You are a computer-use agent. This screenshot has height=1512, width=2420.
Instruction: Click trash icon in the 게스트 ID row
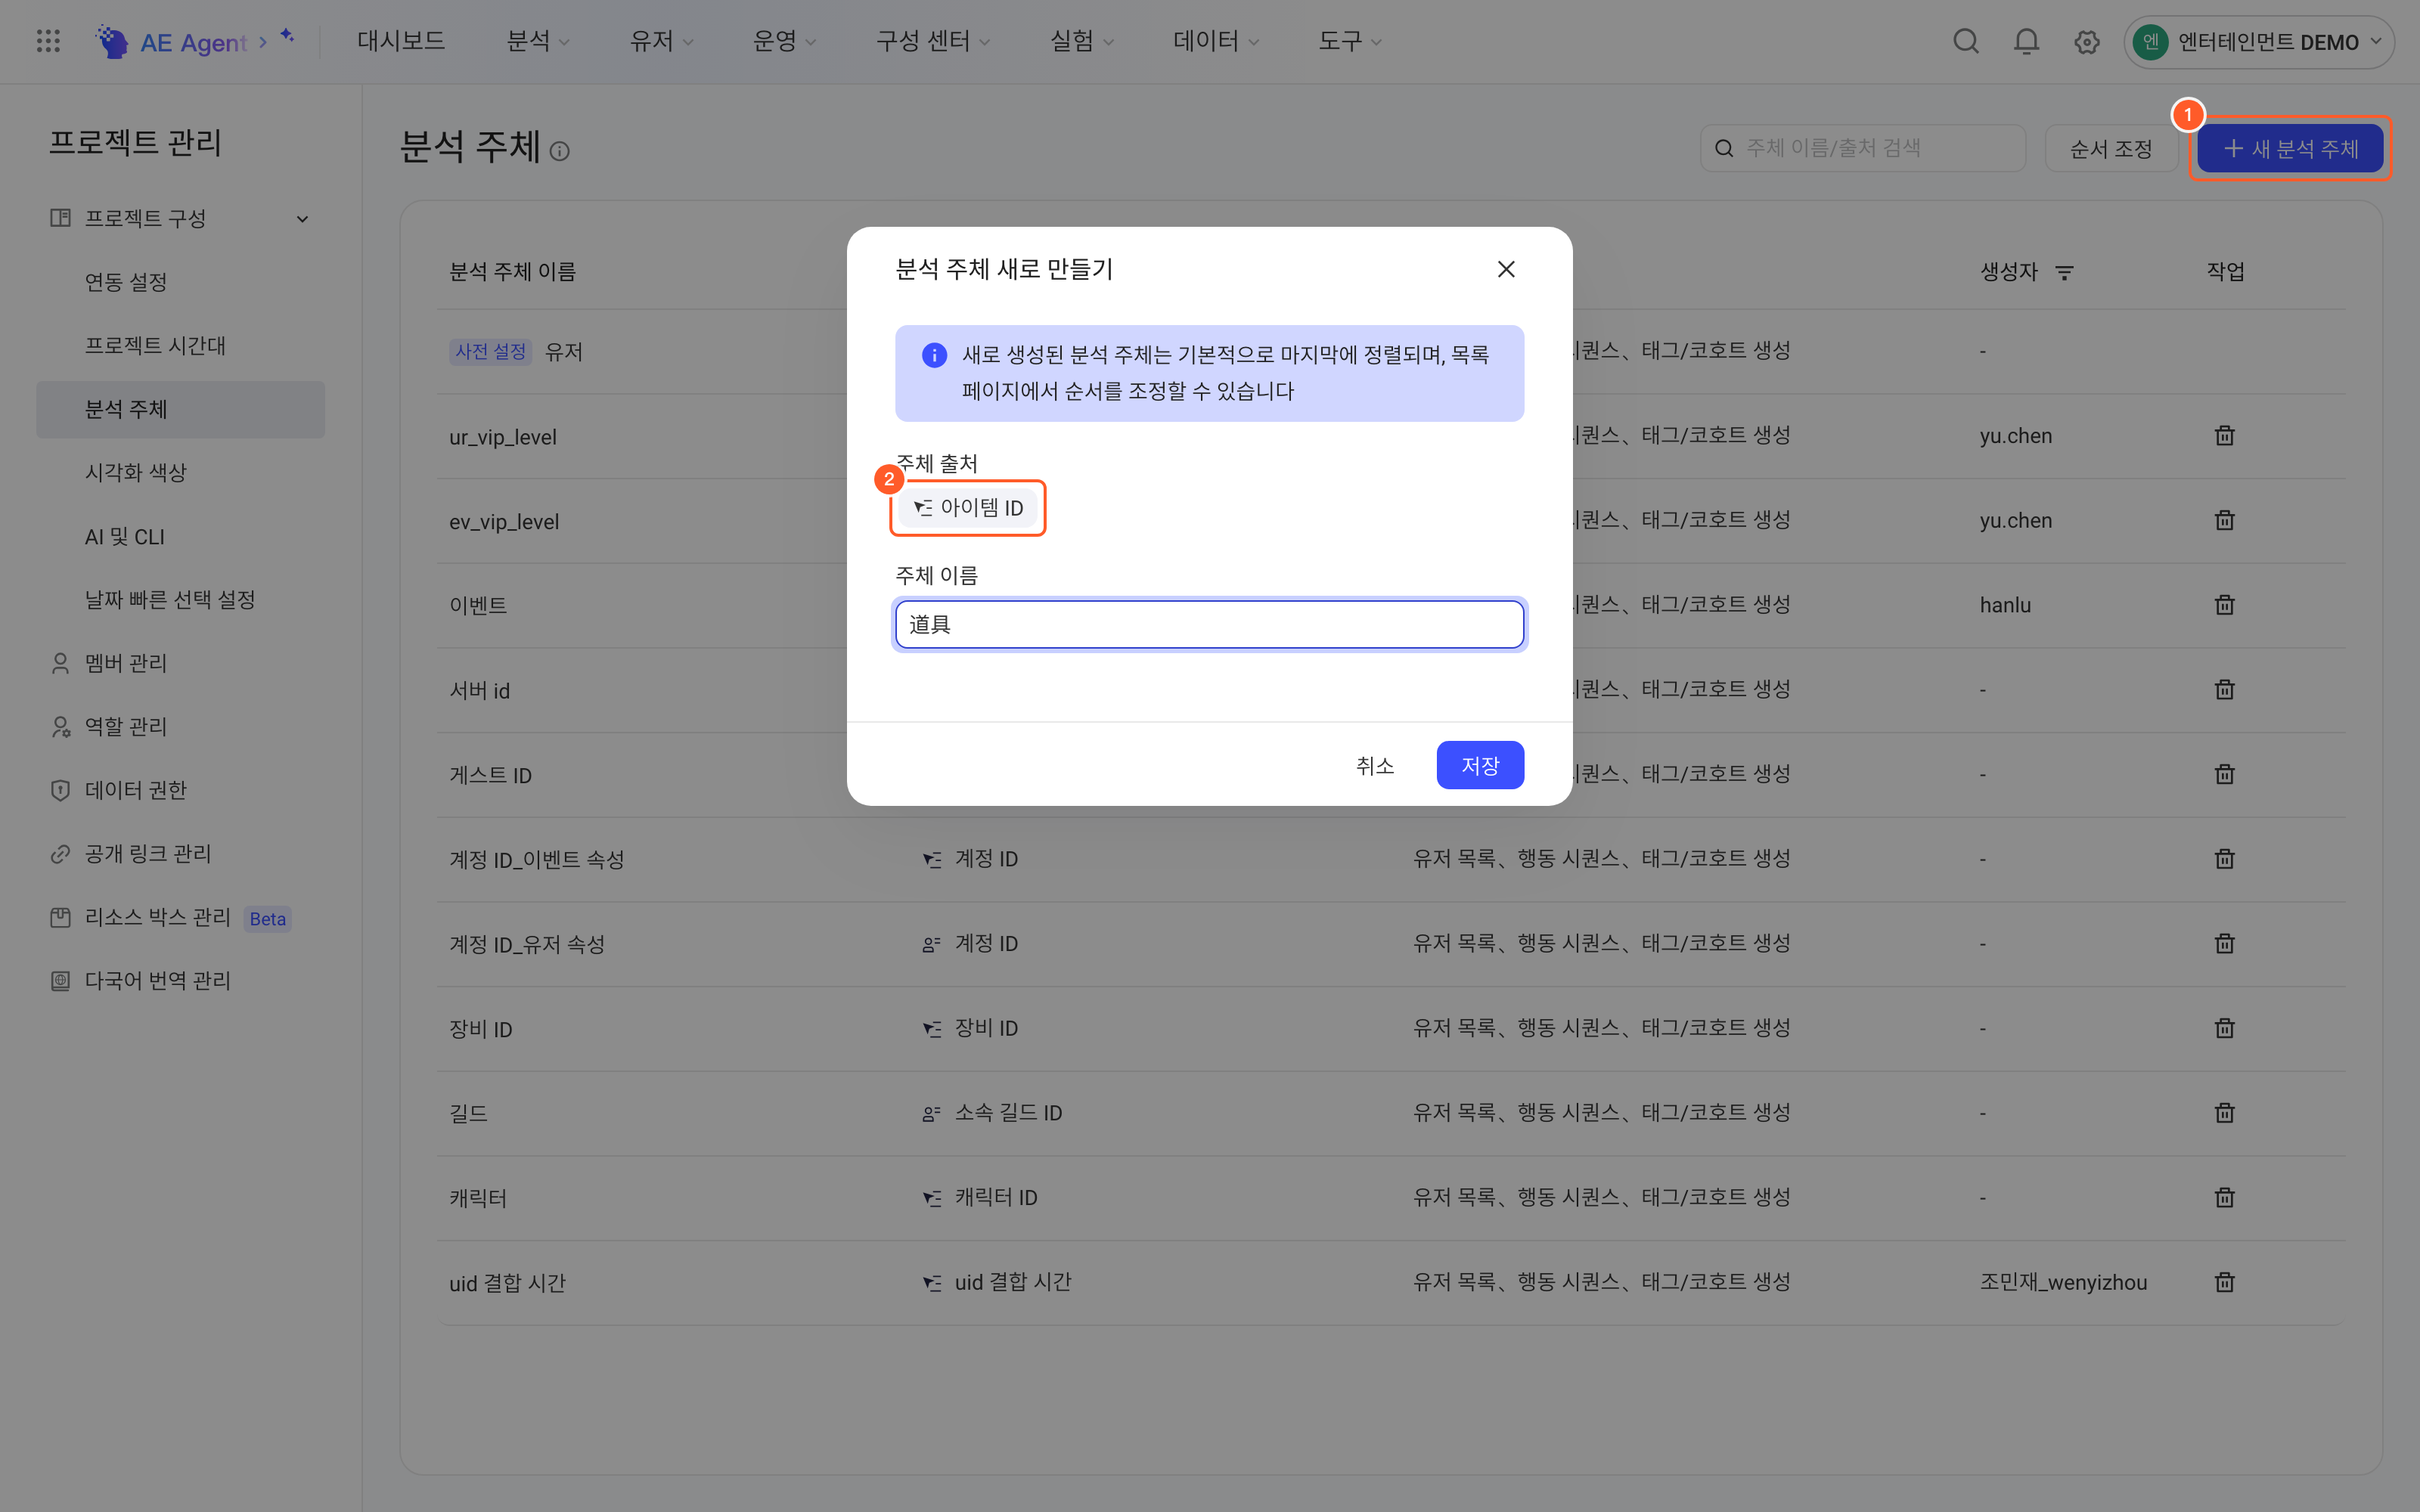point(2224,774)
